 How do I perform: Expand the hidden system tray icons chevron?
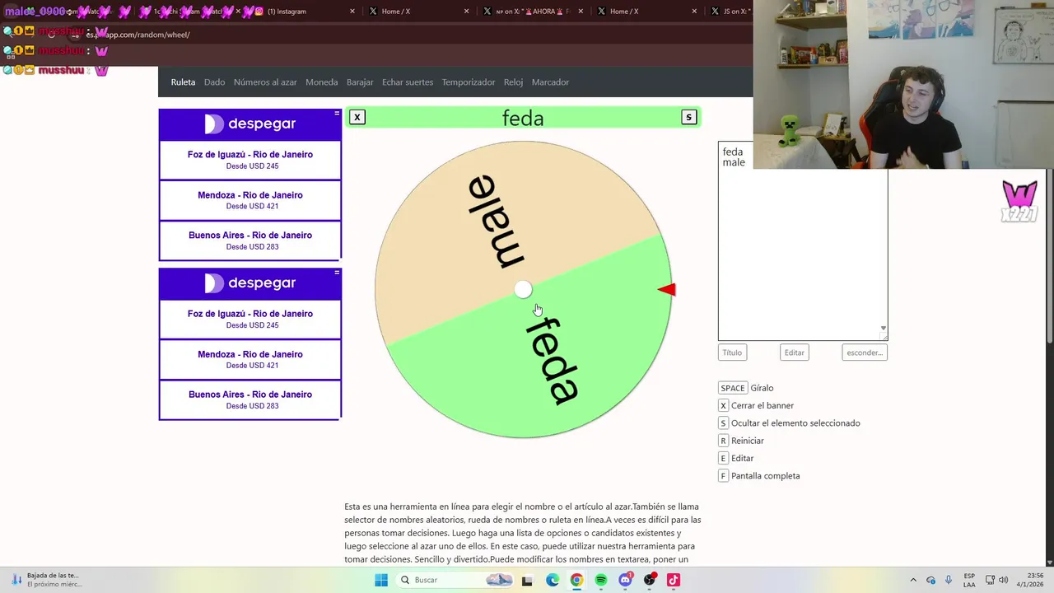tap(912, 580)
